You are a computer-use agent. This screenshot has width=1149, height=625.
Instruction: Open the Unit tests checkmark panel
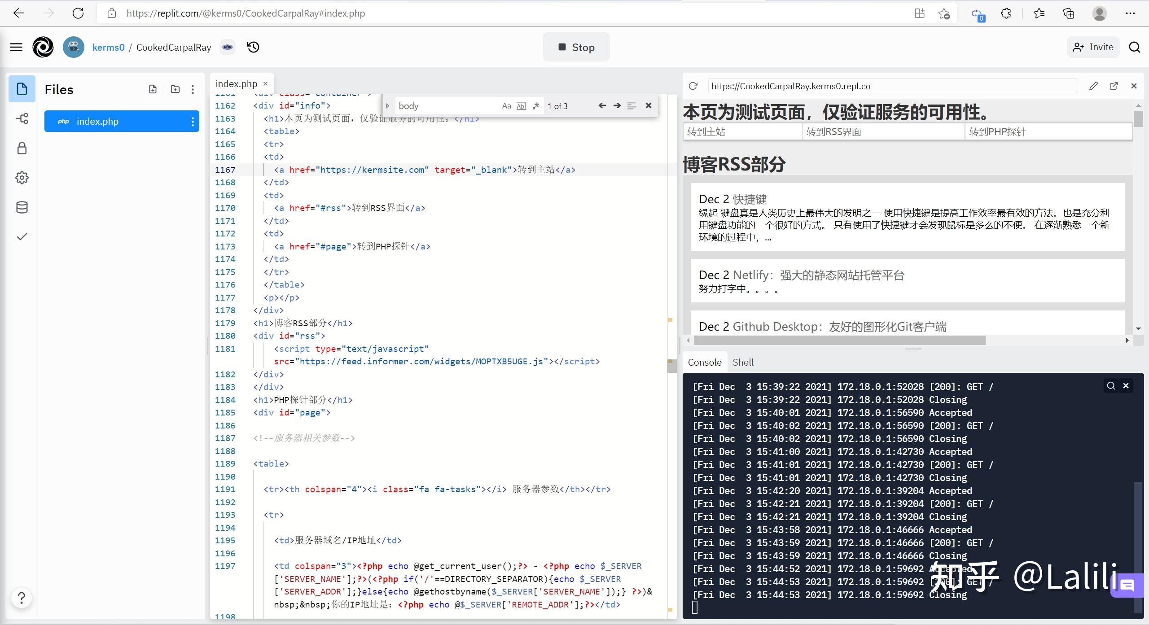click(x=22, y=236)
